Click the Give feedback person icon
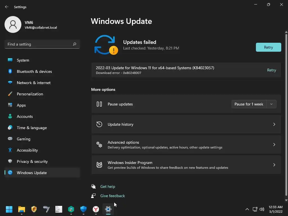Viewport: 288px width, 216px height. click(x=93, y=196)
